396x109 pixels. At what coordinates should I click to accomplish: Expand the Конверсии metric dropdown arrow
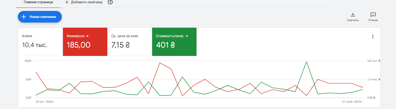tap(87, 36)
